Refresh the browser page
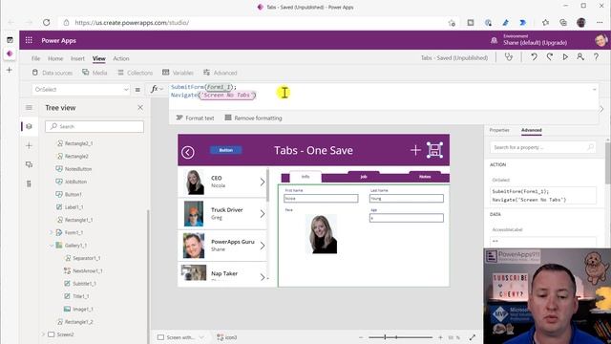 coord(47,23)
